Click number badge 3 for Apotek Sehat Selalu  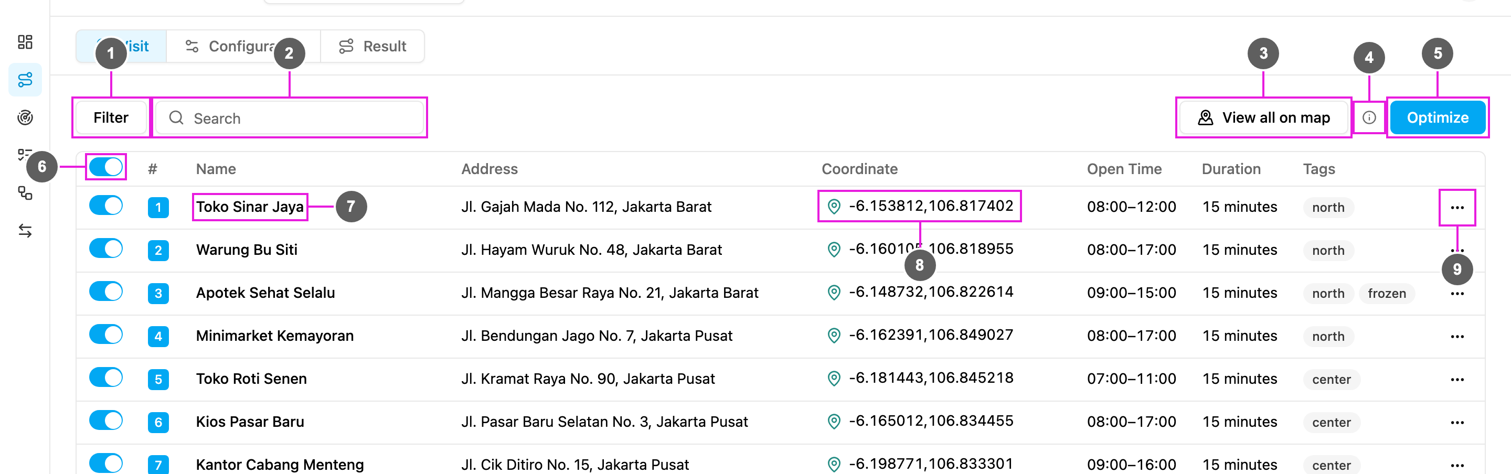(x=158, y=293)
